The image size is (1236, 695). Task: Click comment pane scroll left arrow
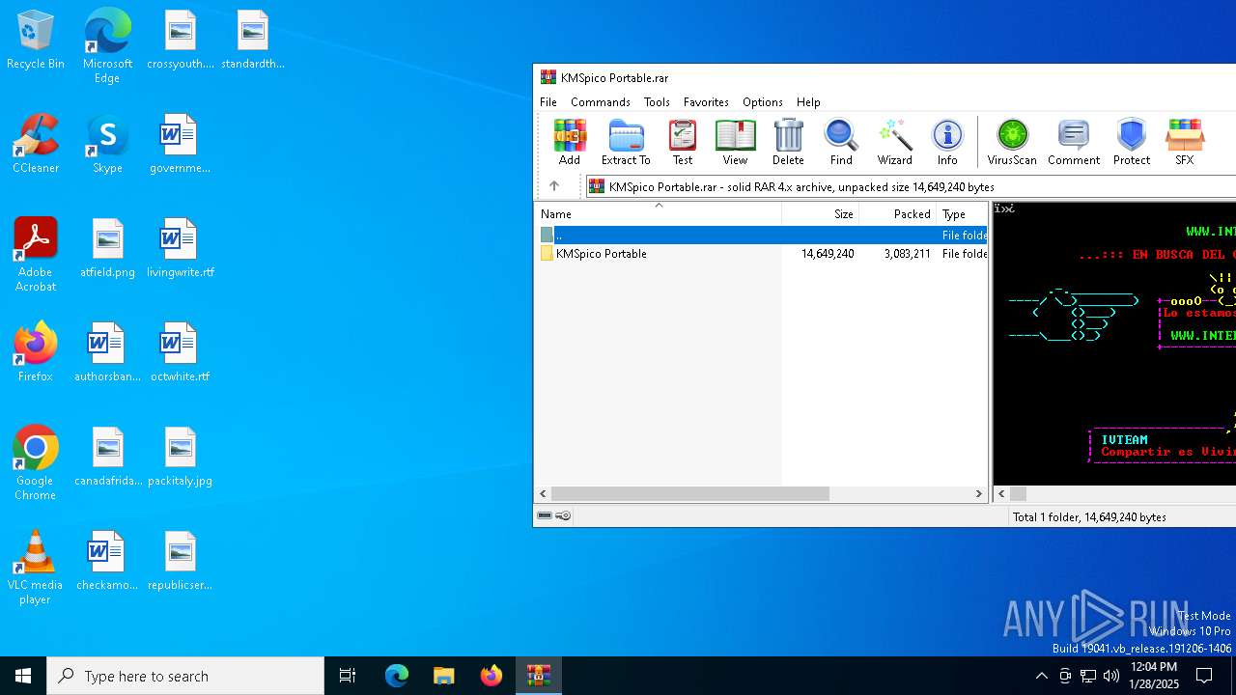(x=1001, y=493)
